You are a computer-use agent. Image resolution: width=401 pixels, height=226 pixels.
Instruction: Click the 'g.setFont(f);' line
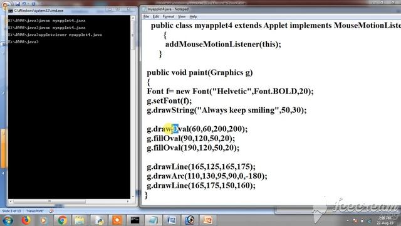(169, 100)
